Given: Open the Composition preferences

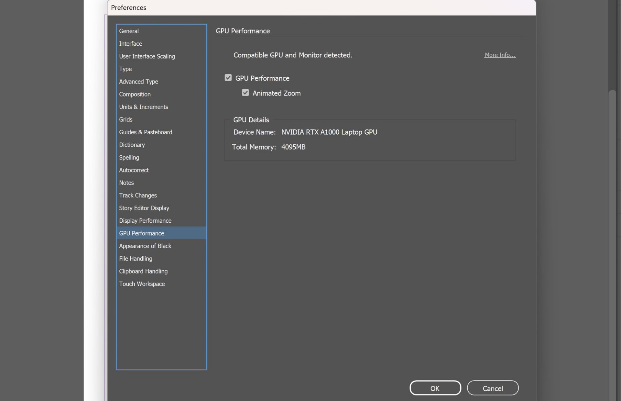Looking at the screenshot, I should pos(135,94).
